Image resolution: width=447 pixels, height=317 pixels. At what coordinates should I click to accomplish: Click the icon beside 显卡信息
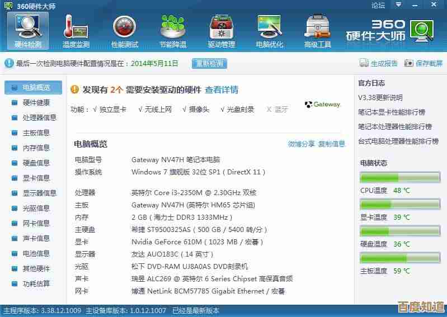pyautogui.click(x=14, y=178)
